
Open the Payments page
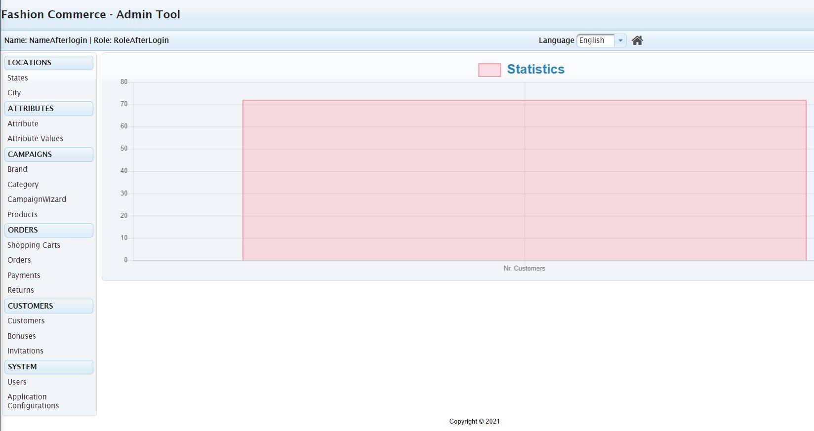click(x=24, y=275)
